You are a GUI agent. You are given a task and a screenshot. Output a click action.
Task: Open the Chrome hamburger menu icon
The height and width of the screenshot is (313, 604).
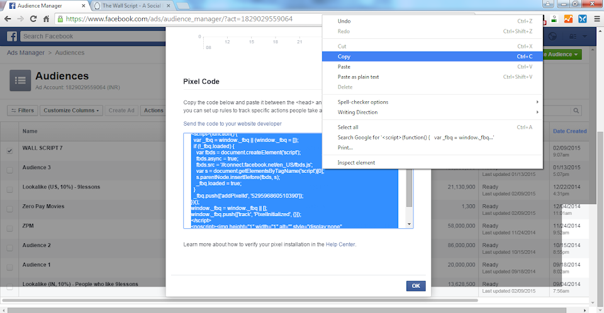[597, 19]
